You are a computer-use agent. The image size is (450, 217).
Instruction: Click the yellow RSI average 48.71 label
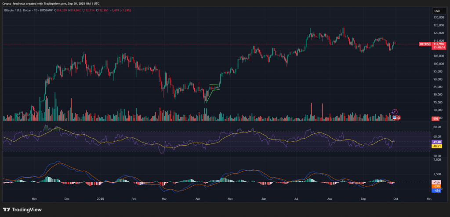(x=438, y=145)
